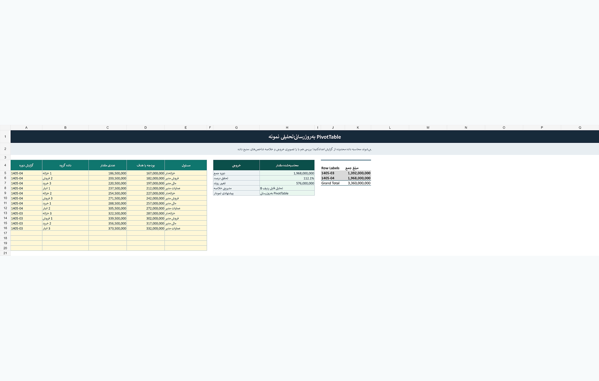Click the budget cell 182,000,000
The width and height of the screenshot is (599, 381).
point(146,178)
